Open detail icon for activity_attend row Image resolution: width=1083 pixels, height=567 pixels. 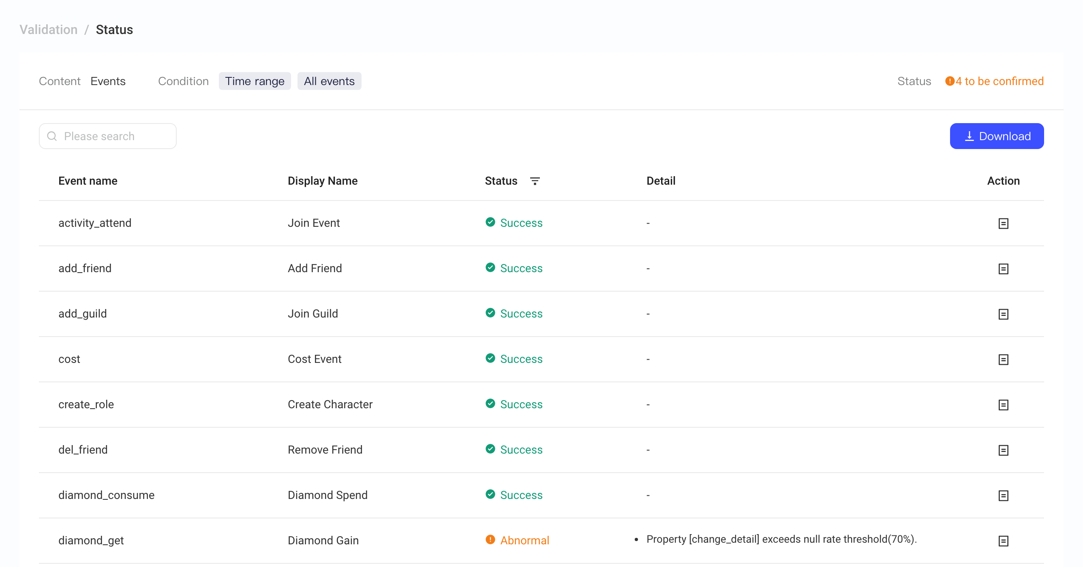tap(1003, 224)
